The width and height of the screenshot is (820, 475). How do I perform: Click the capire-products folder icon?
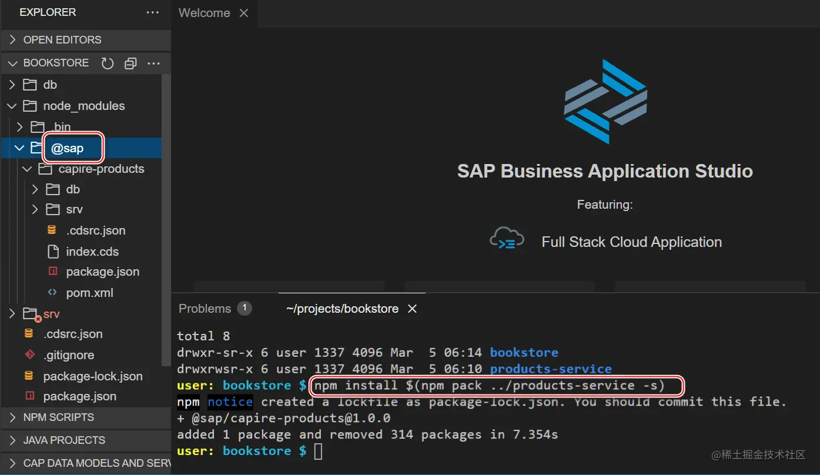coord(45,169)
